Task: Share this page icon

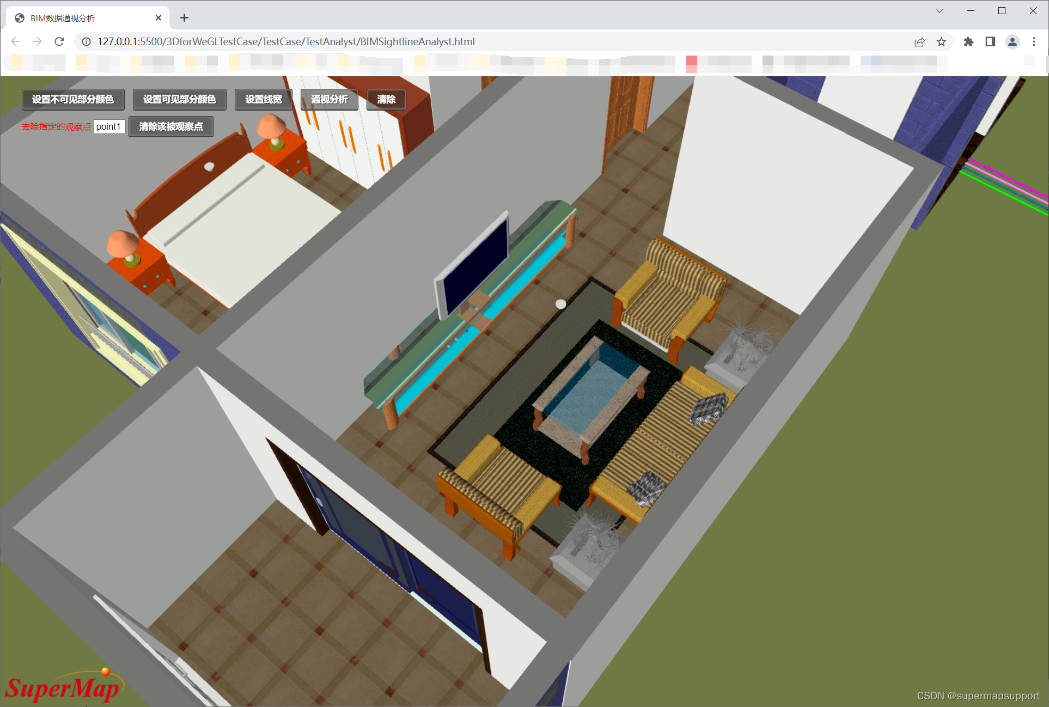Action: 919,42
